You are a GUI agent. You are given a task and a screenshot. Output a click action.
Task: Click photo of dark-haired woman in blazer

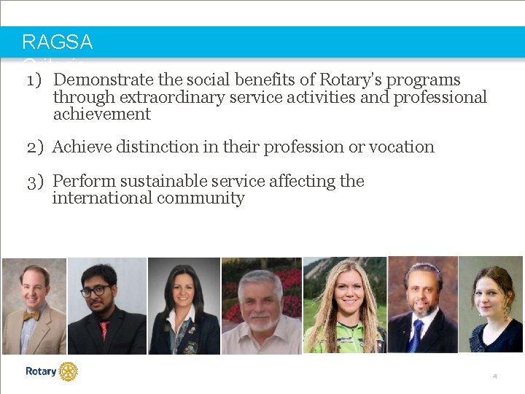point(184,306)
